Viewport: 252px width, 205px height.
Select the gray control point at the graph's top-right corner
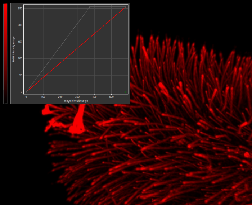(x=126, y=7)
